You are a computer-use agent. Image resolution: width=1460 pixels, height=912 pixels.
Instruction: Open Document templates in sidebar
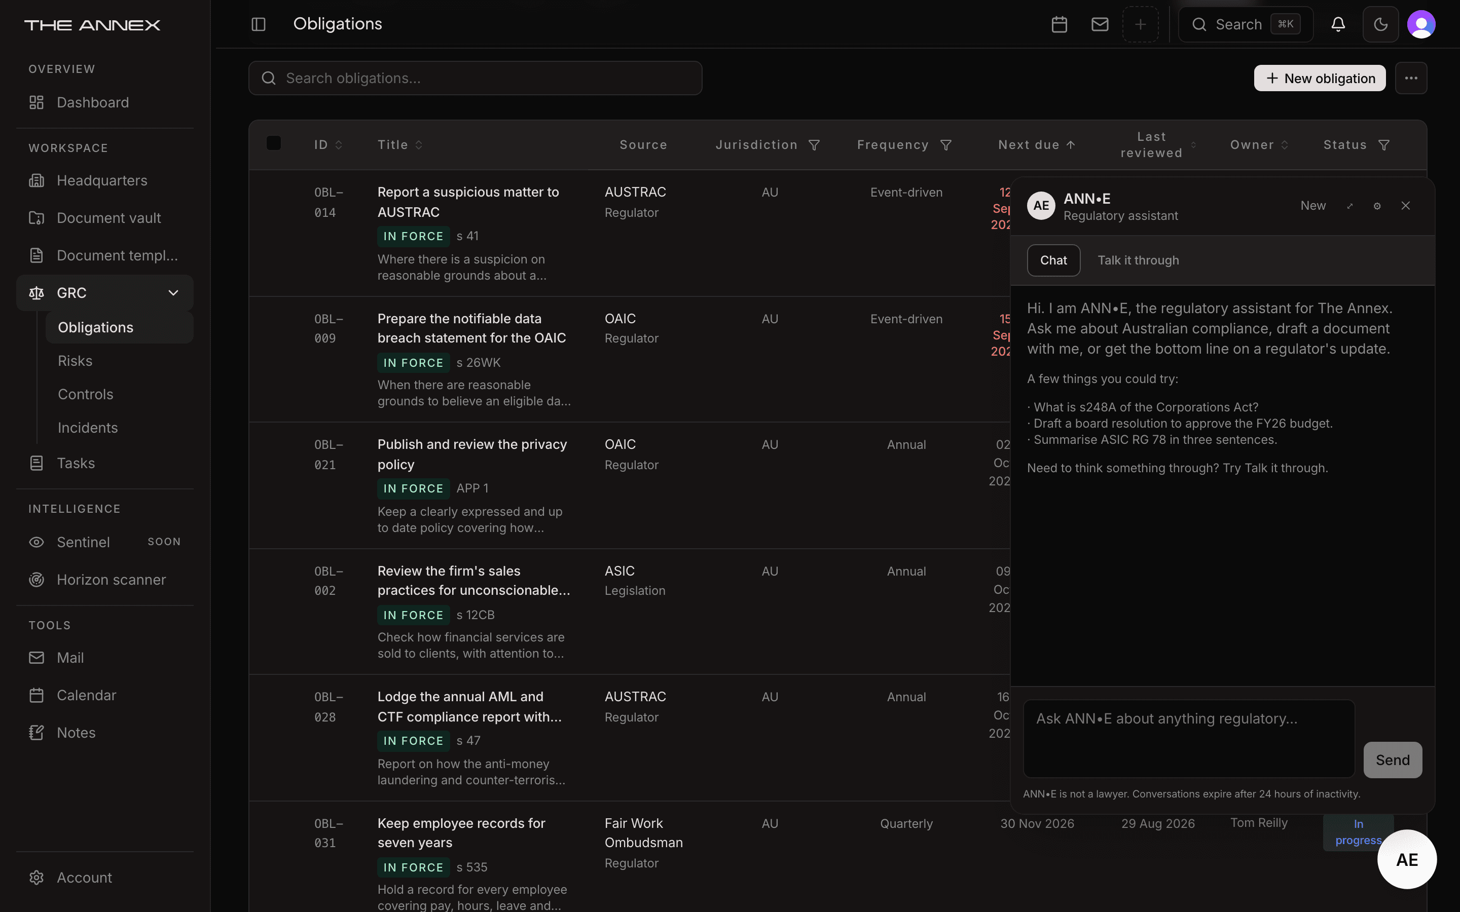(105, 255)
